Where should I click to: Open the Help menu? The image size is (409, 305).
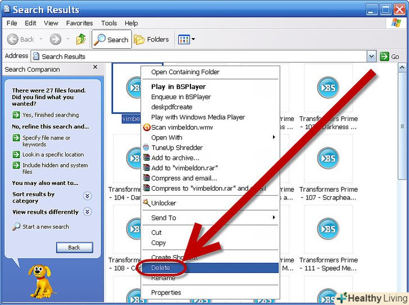click(x=131, y=23)
